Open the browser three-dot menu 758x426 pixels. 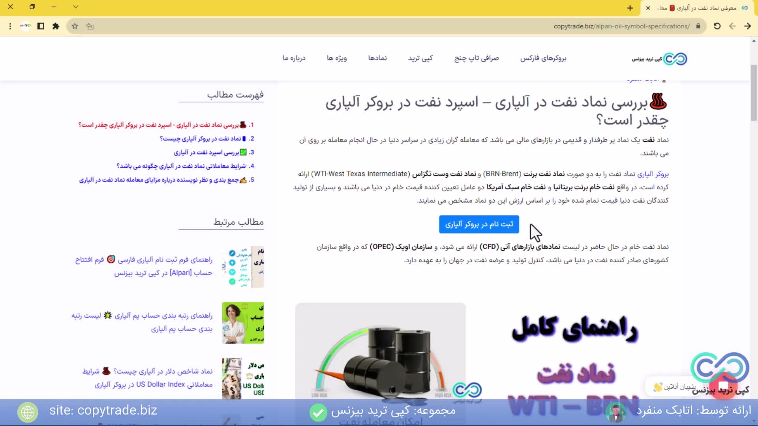pos(10,26)
